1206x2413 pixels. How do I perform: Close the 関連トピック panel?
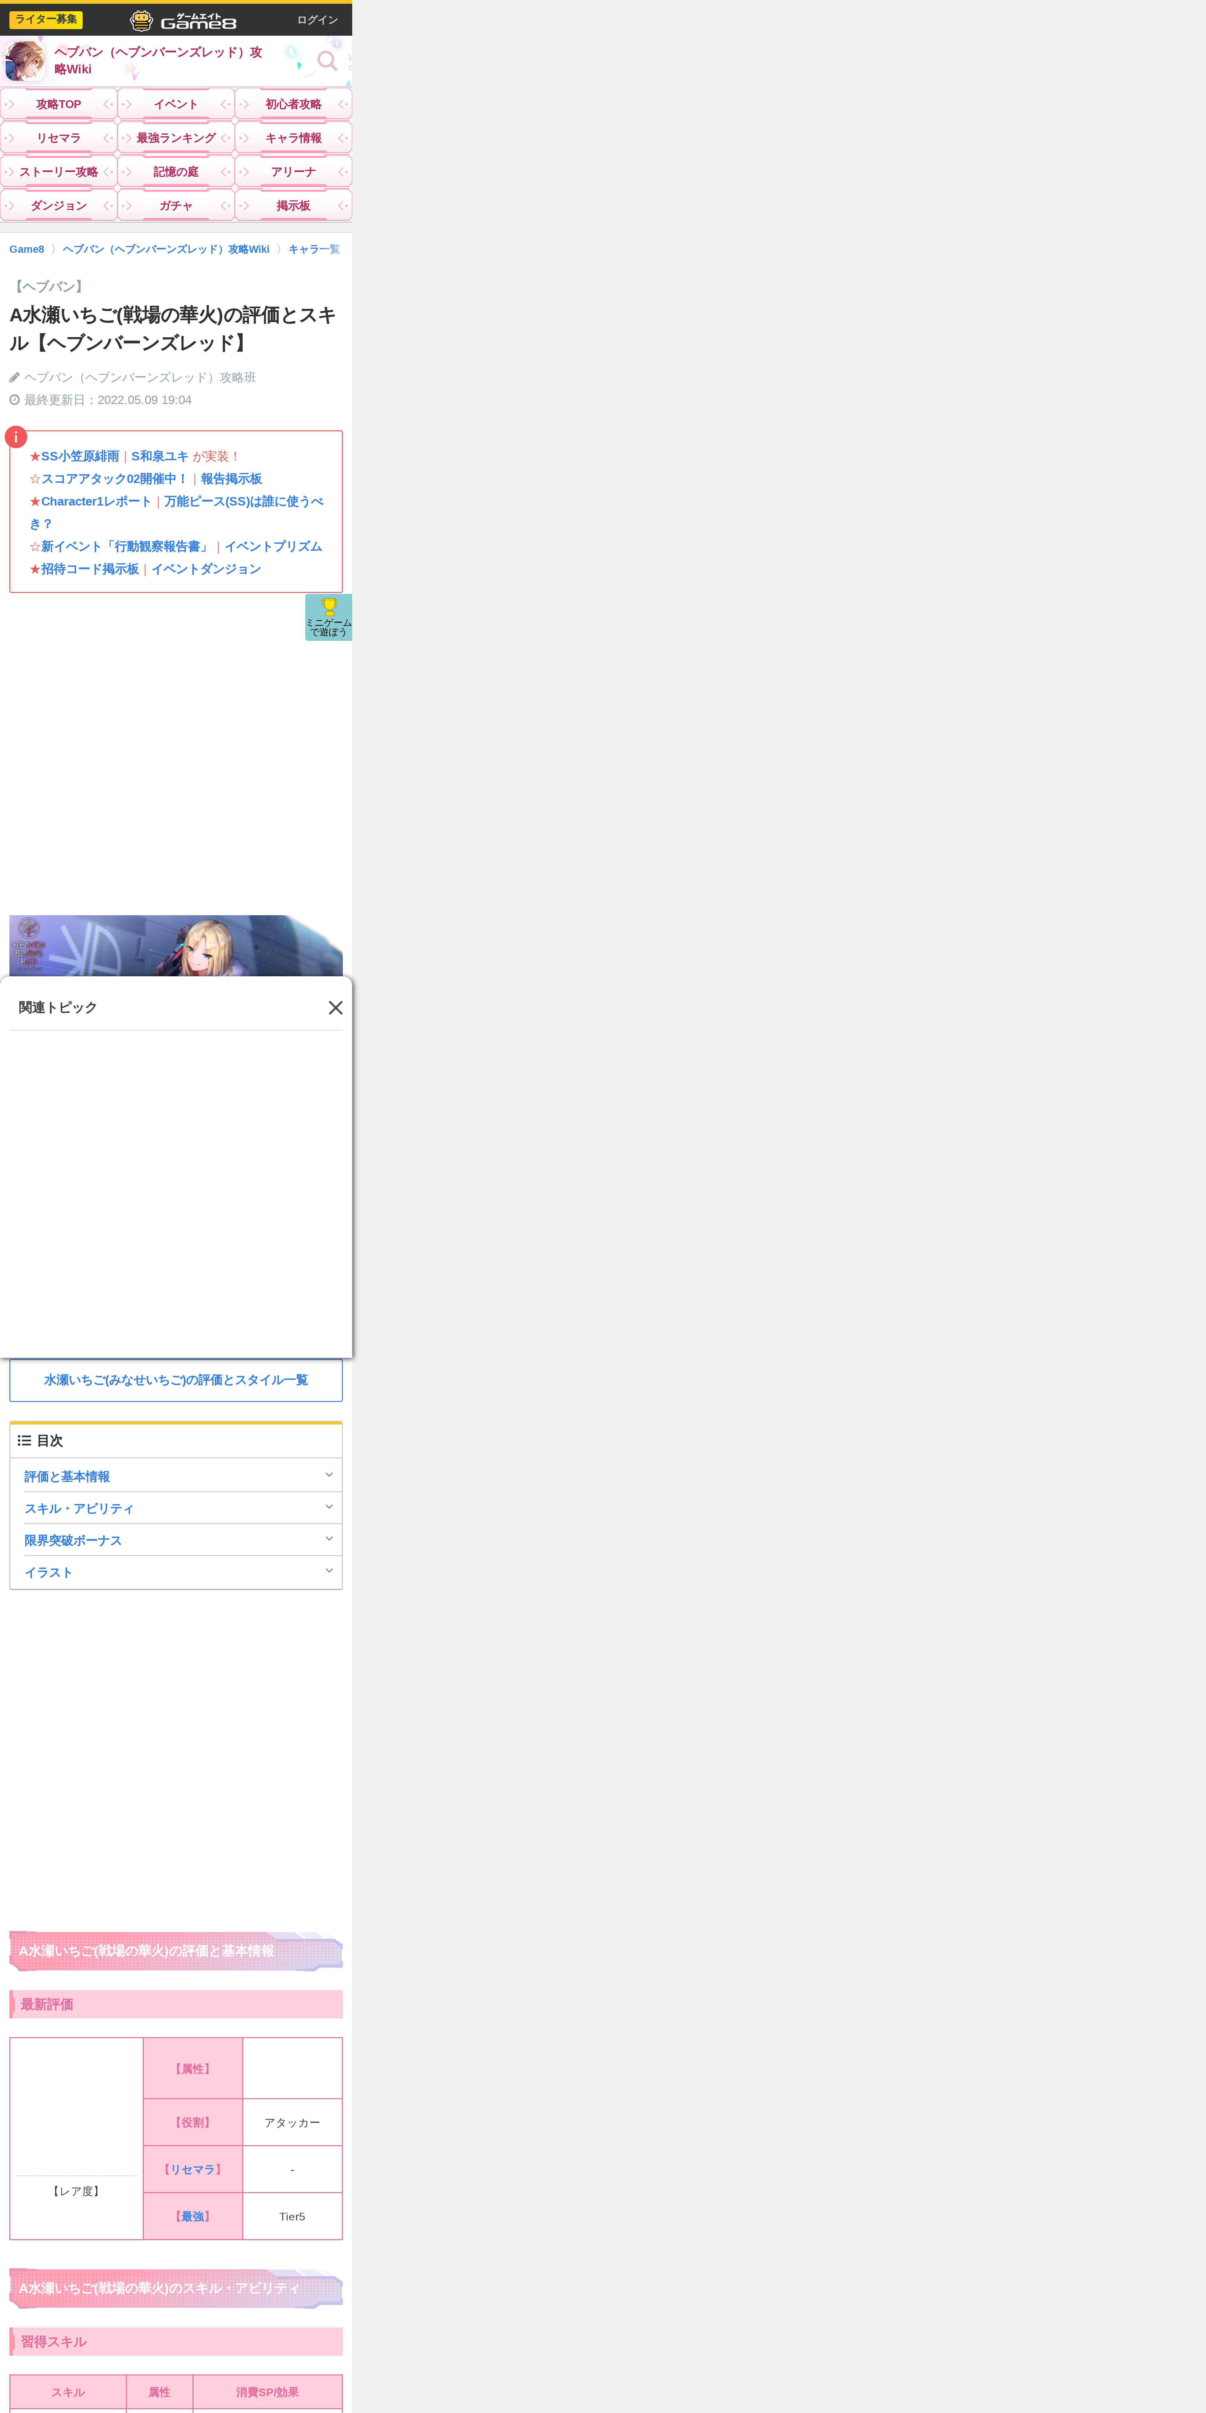(335, 1008)
